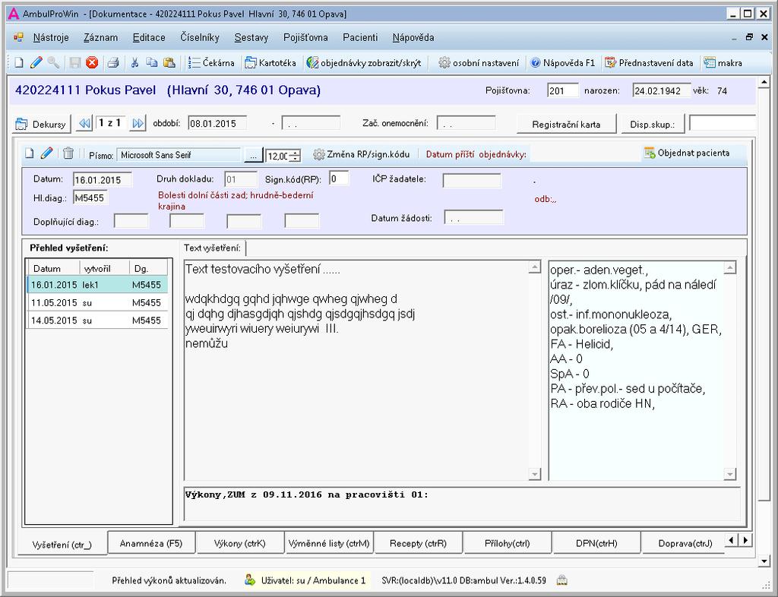Toggle objednávky zobrazit/skrýt
This screenshot has height=597, width=778.
364,63
